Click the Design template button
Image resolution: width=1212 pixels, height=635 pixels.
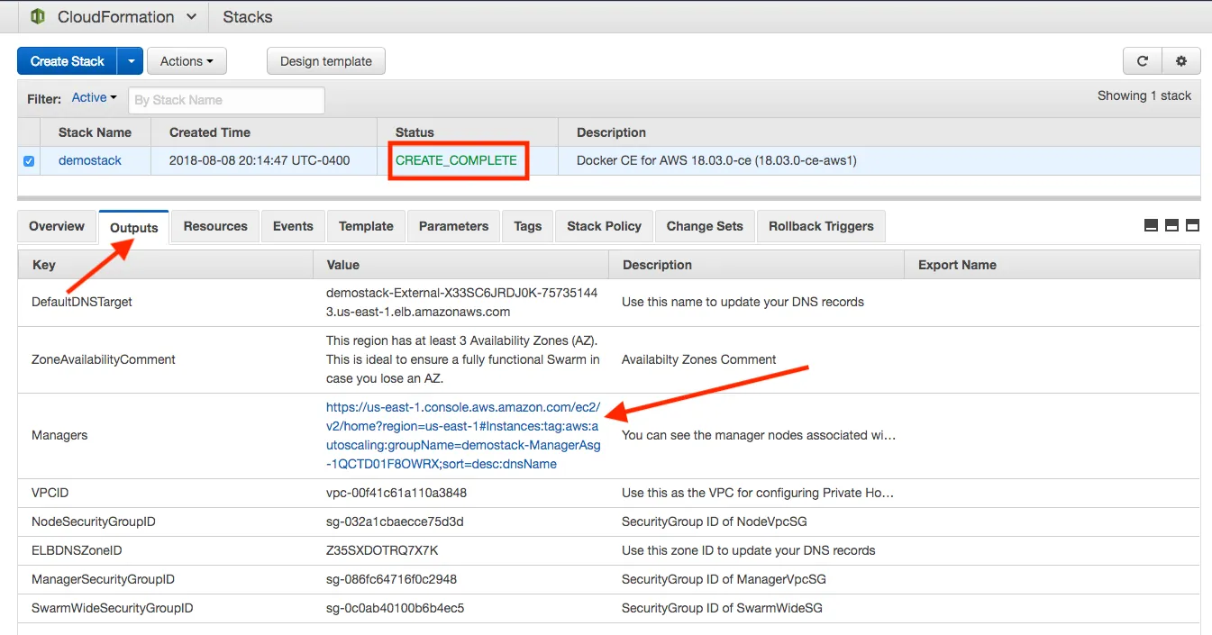click(326, 61)
